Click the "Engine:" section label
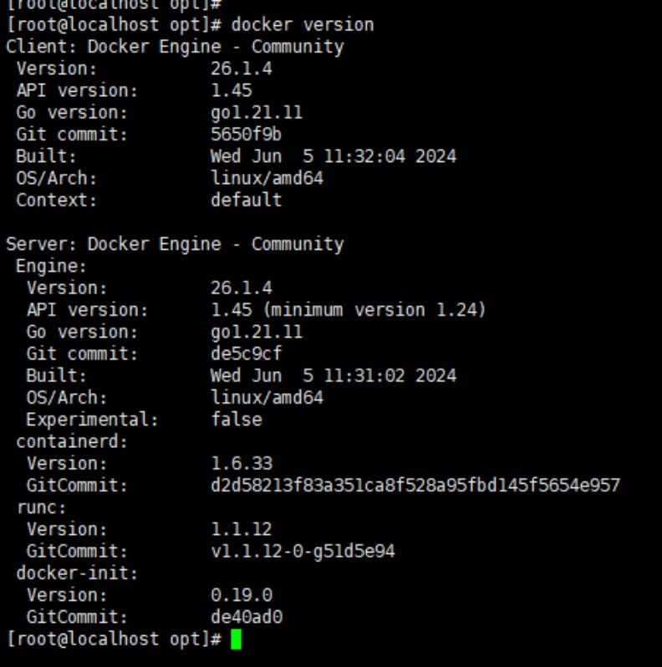Screen dimensions: 662x667 click(x=51, y=267)
